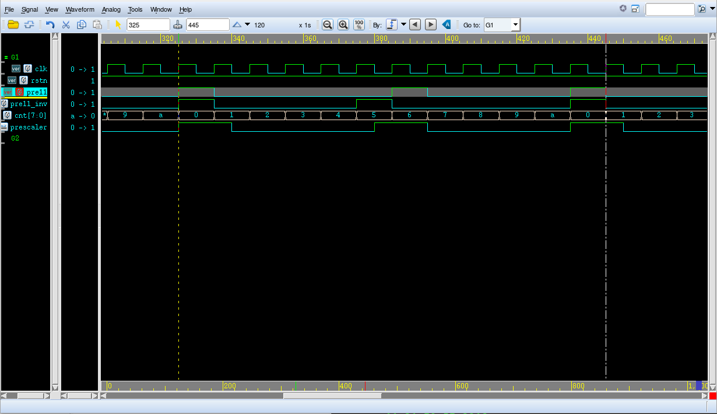Image resolution: width=717 pixels, height=414 pixels.
Task: Open the delta dropdown arrow next to 120
Action: click(x=248, y=24)
